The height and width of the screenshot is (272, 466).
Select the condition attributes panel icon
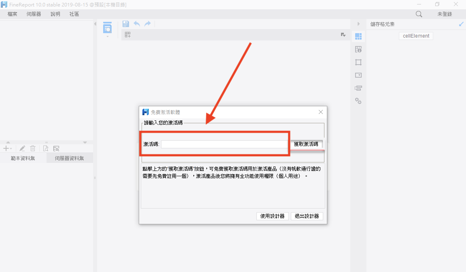pyautogui.click(x=358, y=88)
